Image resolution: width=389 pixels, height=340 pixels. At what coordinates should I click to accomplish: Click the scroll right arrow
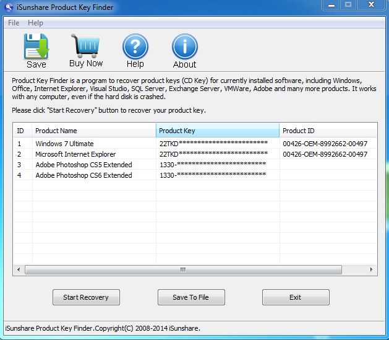(372, 269)
